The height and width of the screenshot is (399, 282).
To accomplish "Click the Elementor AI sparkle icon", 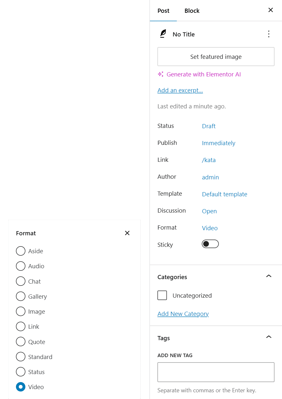I will coord(161,74).
